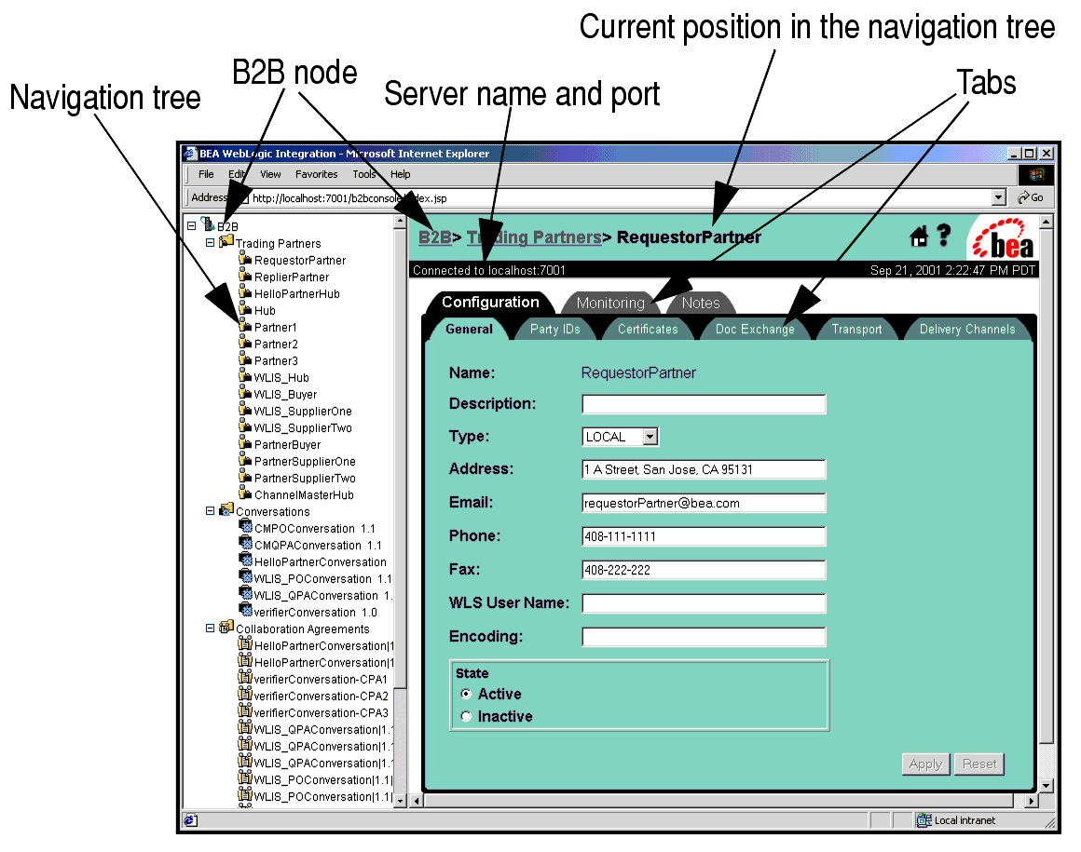Image resolution: width=1081 pixels, height=852 pixels.
Task: Click the Encoding input field
Action: pos(704,637)
